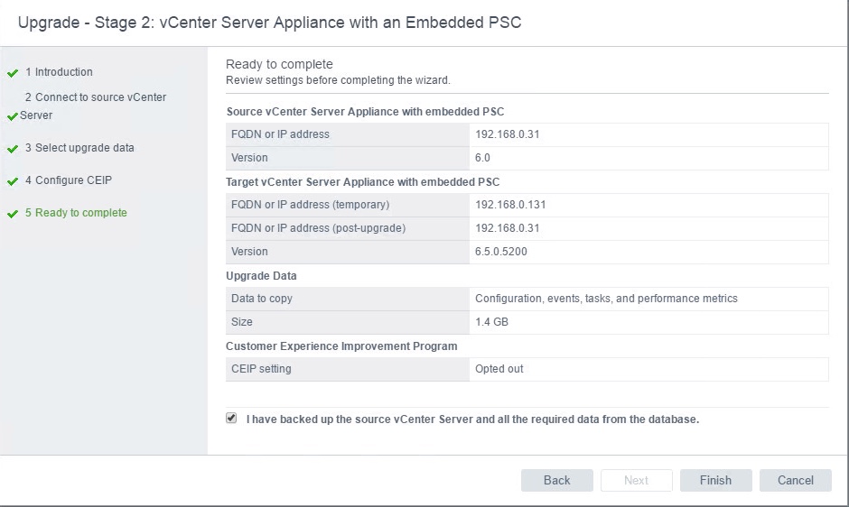Cancel the upgrade wizard

click(x=795, y=480)
